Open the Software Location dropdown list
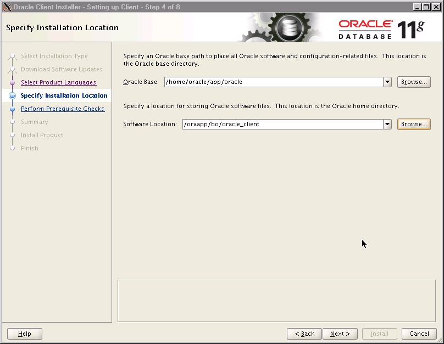444x344 pixels. coord(387,124)
